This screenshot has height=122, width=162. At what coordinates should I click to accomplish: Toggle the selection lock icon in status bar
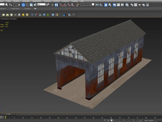pyautogui.click(x=108, y=120)
